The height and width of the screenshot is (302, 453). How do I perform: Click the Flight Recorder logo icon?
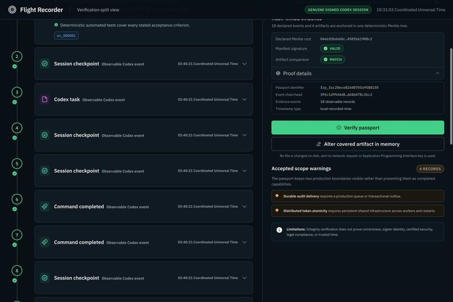[x=12, y=10]
